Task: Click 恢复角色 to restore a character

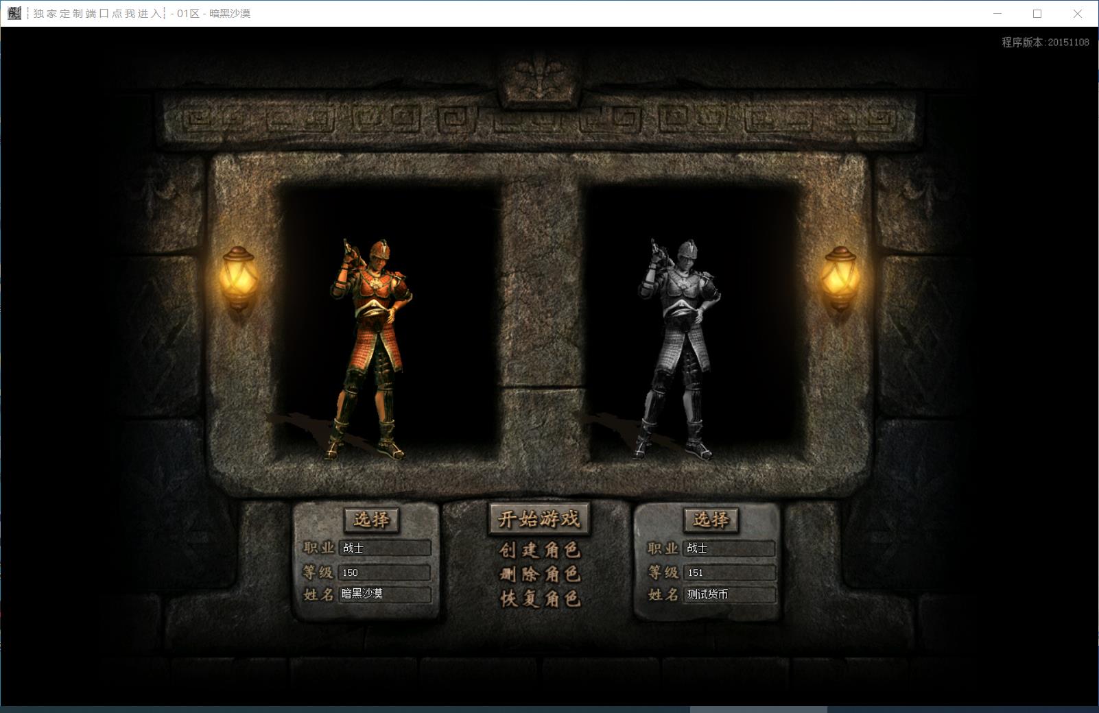Action: point(540,599)
